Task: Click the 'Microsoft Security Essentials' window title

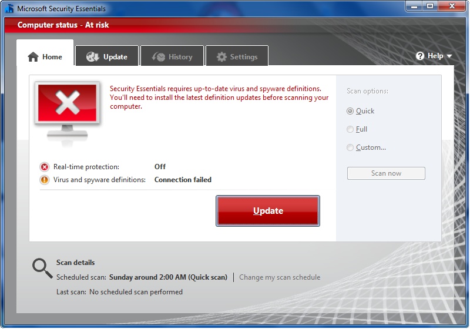Action: point(61,9)
